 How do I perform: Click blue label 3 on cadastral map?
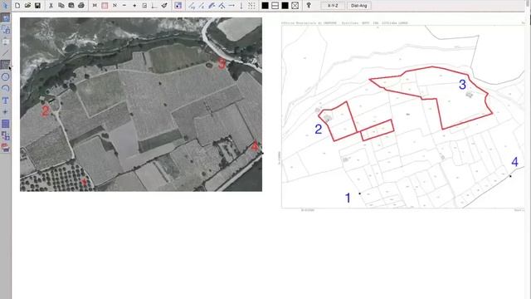click(462, 85)
